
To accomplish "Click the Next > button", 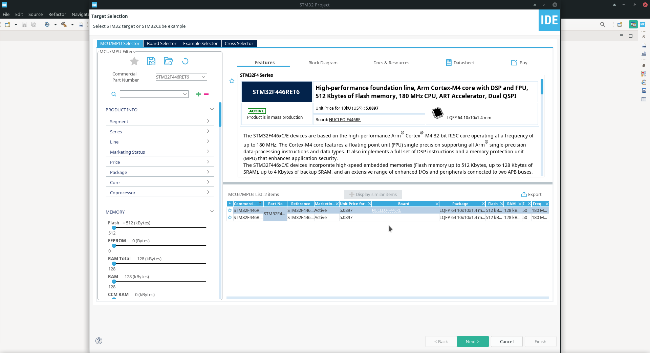I will [473, 341].
